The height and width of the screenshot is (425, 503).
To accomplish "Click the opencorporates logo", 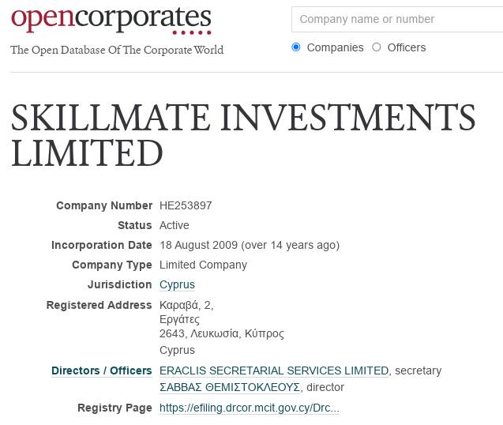I will point(111,20).
